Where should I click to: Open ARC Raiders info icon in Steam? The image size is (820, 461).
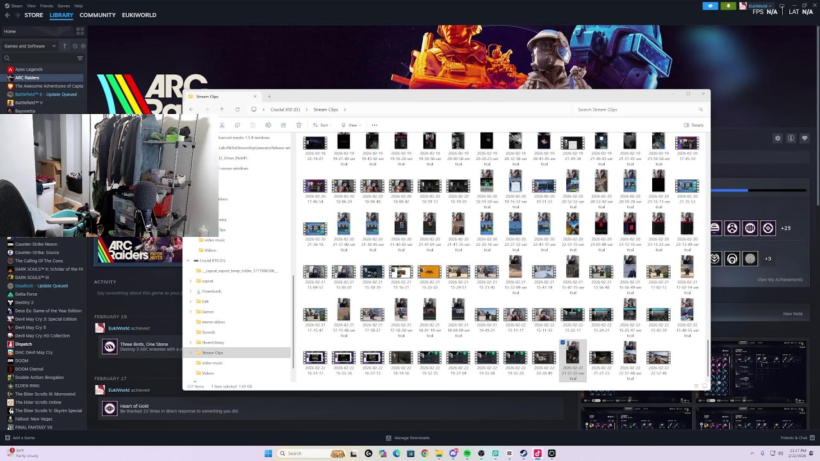click(791, 138)
